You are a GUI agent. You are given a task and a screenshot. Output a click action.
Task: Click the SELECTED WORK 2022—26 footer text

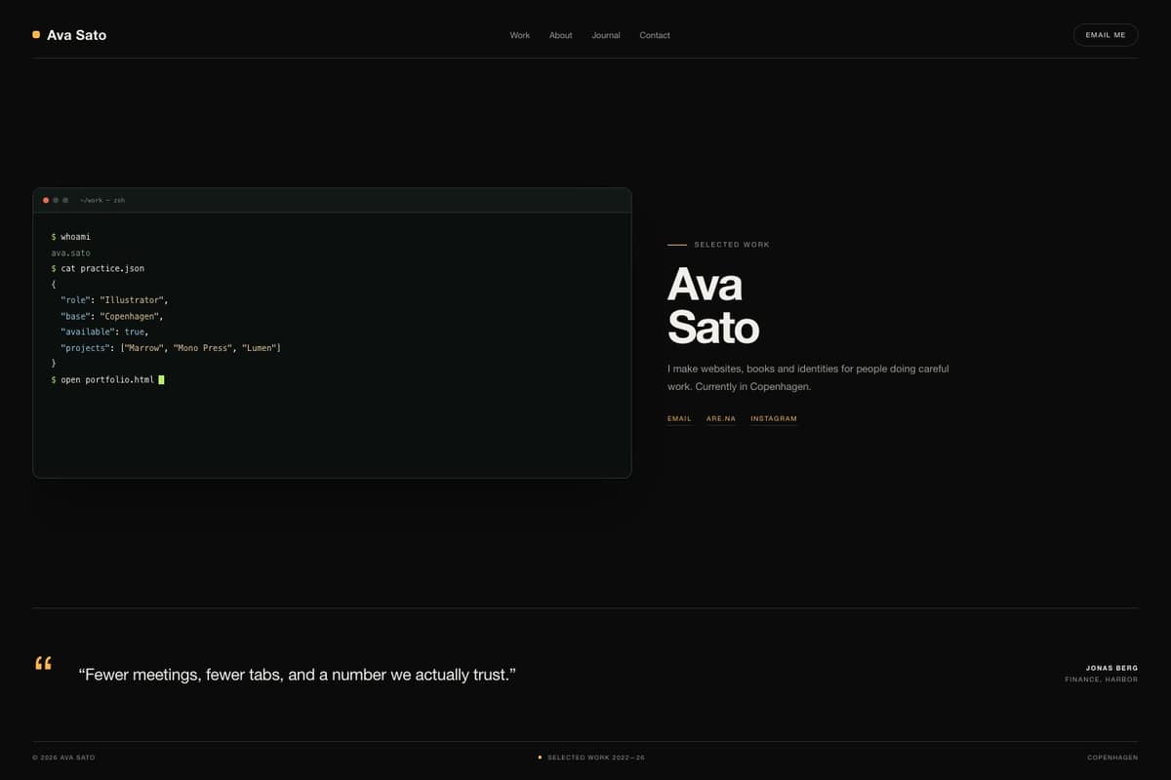(x=595, y=758)
